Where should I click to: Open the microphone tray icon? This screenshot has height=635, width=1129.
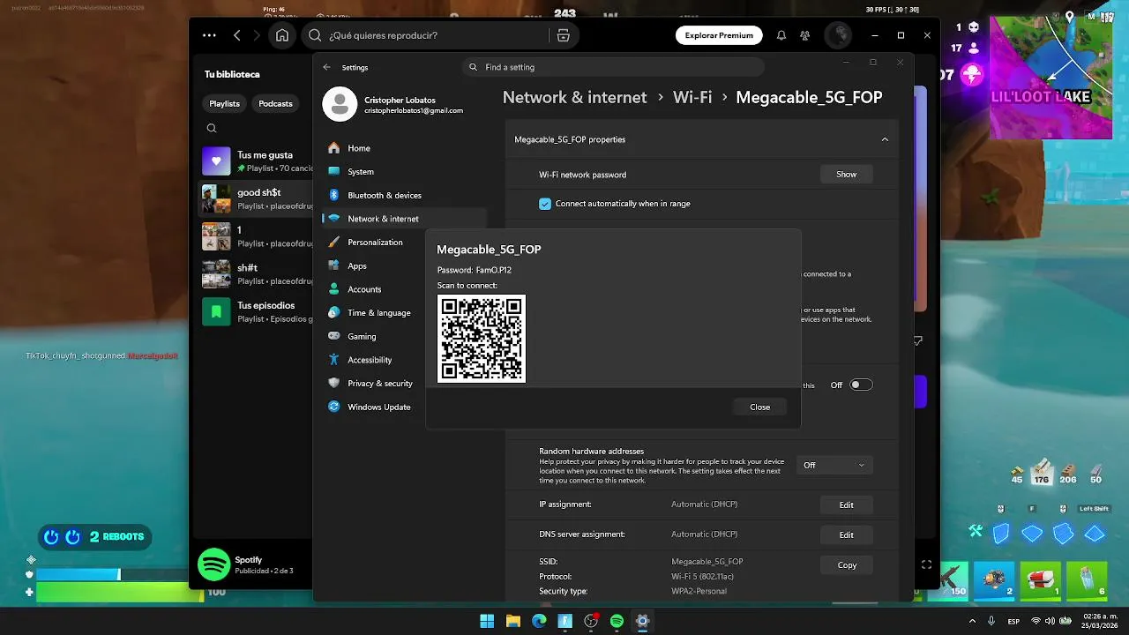pos(991,621)
